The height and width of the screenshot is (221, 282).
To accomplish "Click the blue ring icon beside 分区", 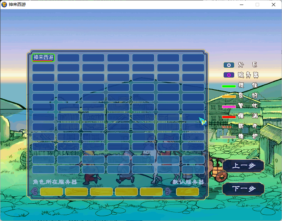I will click(229, 65).
